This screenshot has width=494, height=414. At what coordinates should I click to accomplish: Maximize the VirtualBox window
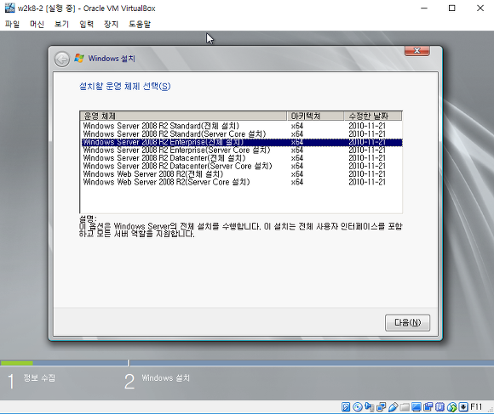pos(451,9)
